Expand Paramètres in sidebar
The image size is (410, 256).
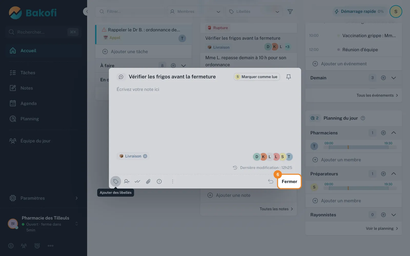pyautogui.click(x=44, y=198)
